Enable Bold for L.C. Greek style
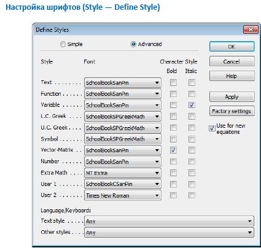 click(173, 117)
